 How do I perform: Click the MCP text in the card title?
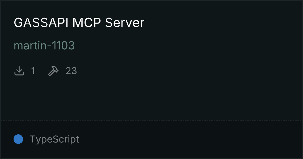click(x=87, y=23)
